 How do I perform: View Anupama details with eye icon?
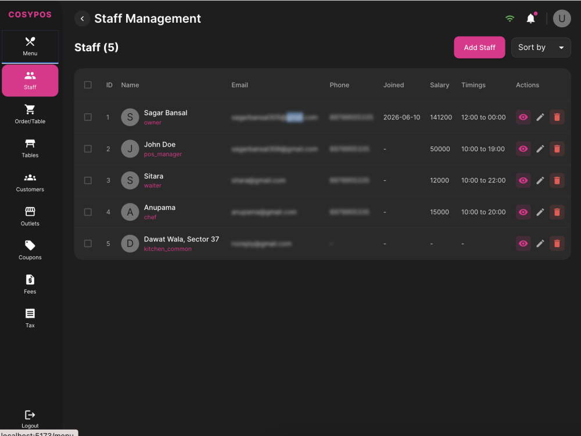pyautogui.click(x=523, y=212)
